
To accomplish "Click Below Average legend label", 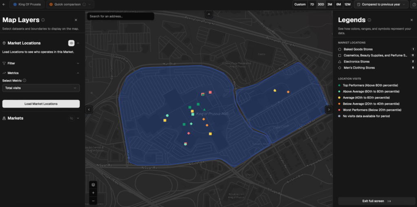I will [371, 103].
